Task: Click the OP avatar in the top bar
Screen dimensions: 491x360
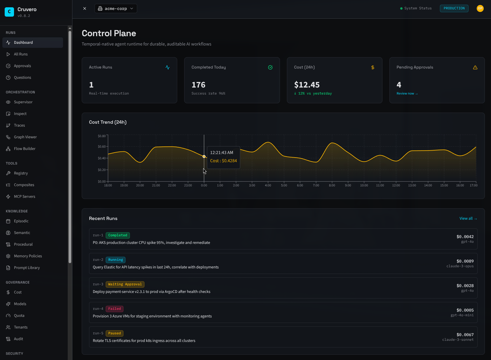Action: (x=480, y=8)
